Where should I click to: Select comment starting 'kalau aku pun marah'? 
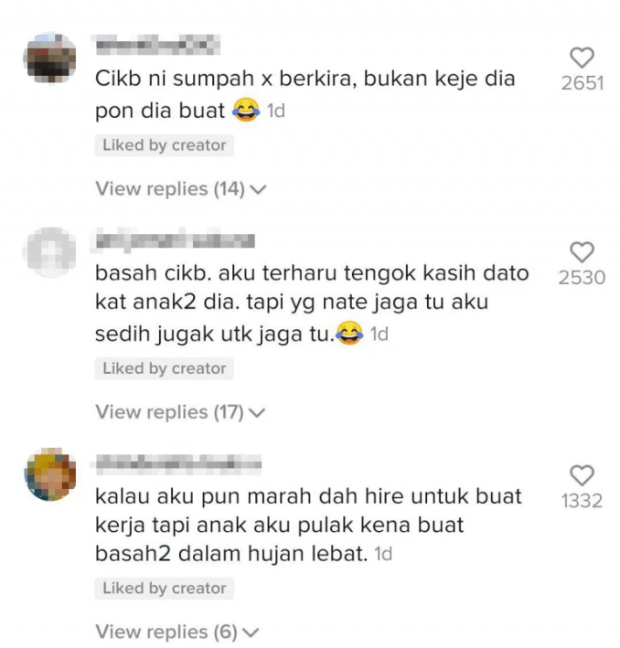coord(308,525)
